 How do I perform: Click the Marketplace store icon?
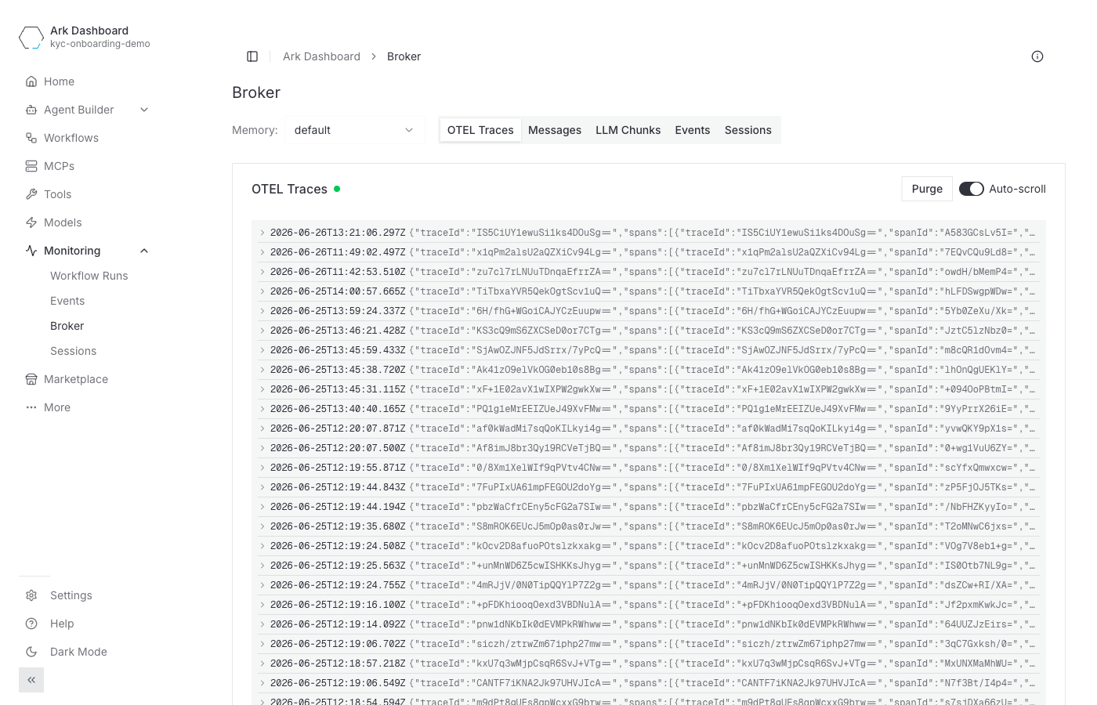(31, 379)
